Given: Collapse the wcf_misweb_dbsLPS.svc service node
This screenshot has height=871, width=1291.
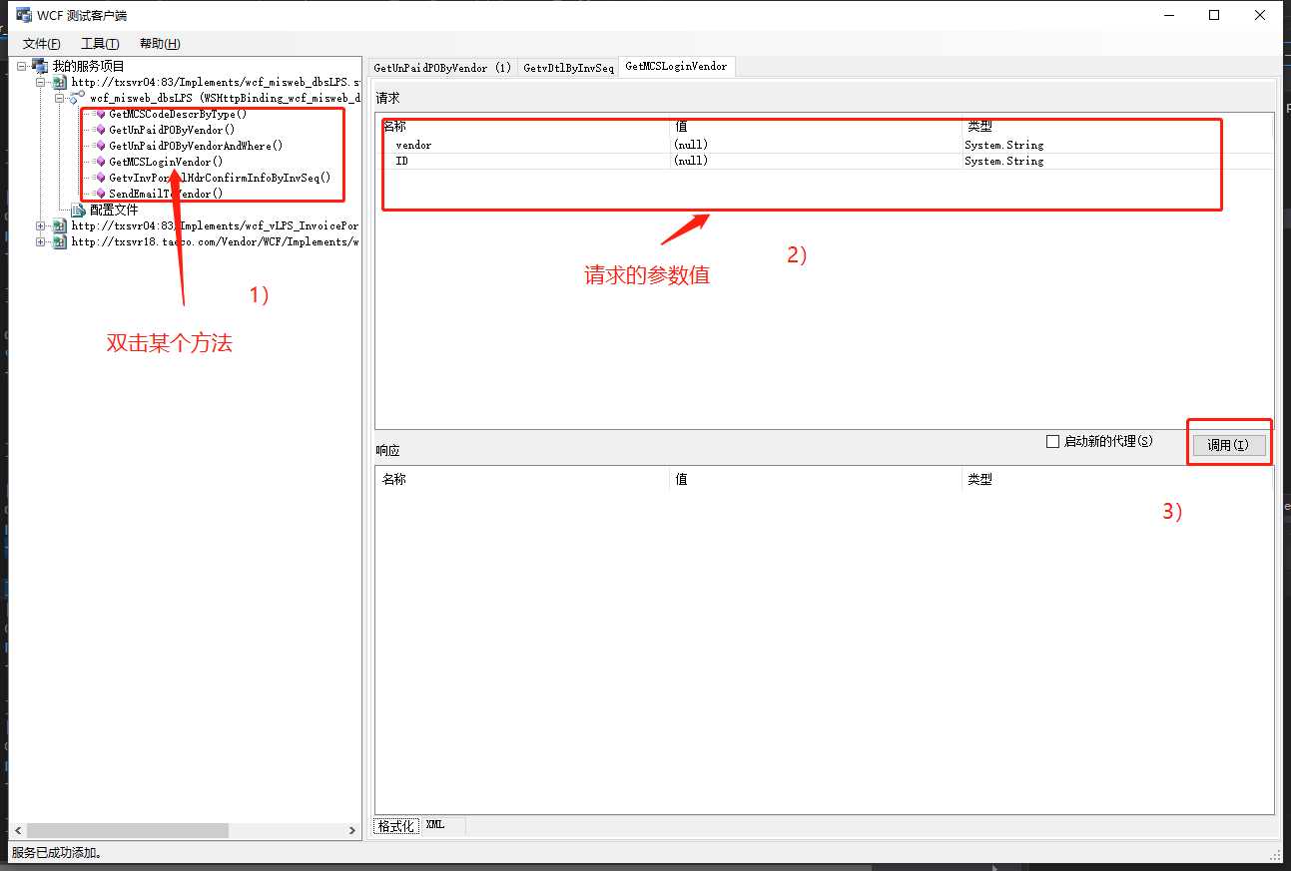Looking at the screenshot, I should click(41, 82).
